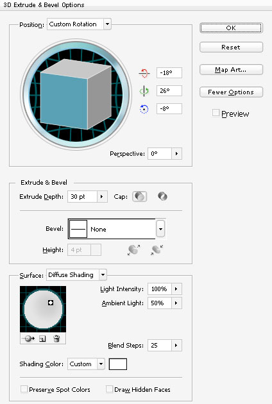
Task: Click the X-axis rotation icon
Action: pos(144,73)
